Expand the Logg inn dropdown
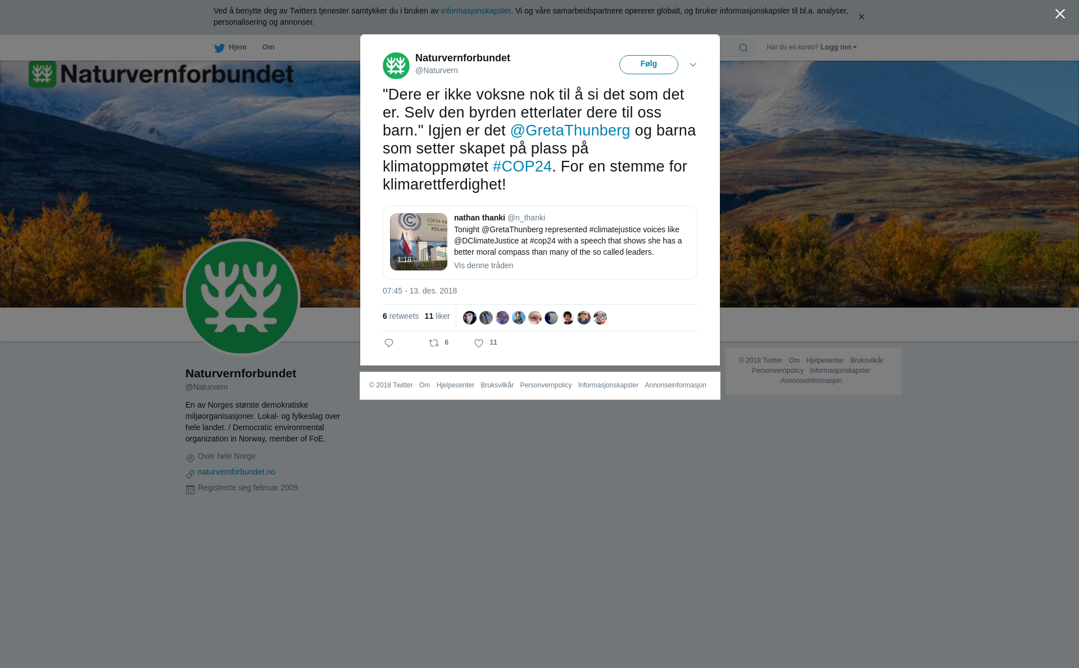Viewport: 1079px width, 668px height. pyautogui.click(x=838, y=47)
